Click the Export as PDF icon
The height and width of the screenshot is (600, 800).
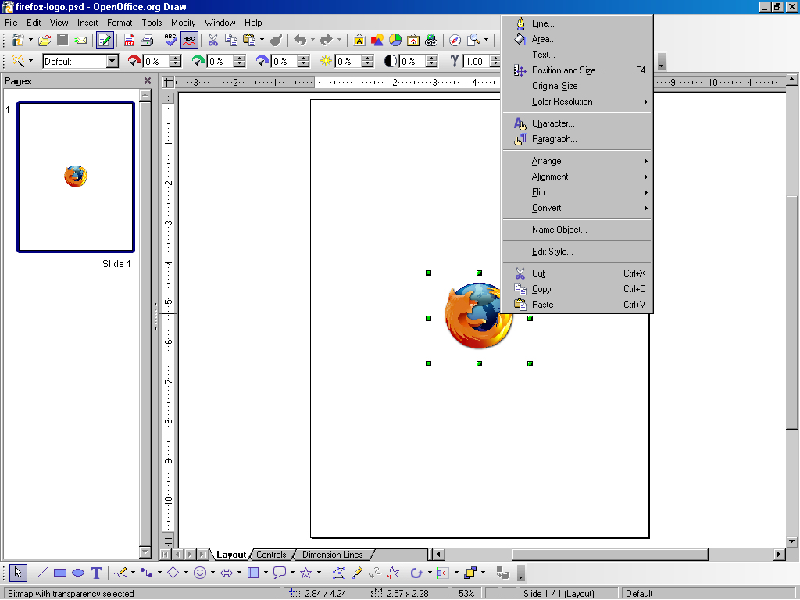coord(129,40)
